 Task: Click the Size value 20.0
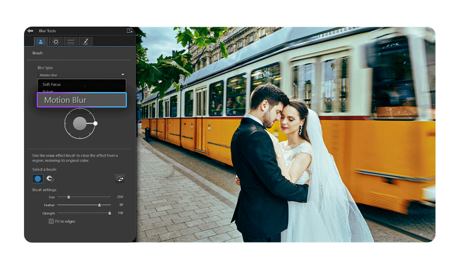(120, 197)
